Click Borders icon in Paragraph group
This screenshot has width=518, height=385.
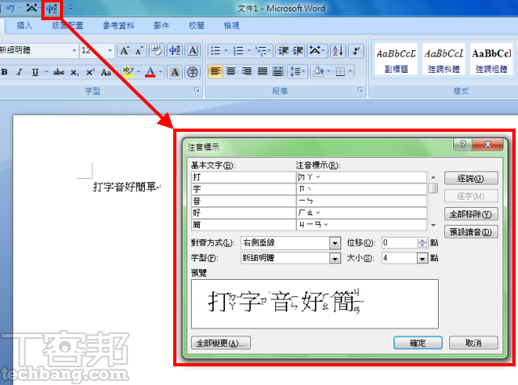click(340, 71)
